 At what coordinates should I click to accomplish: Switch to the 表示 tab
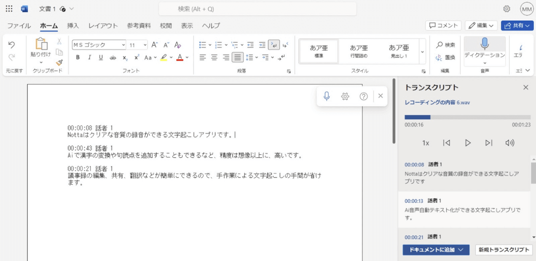coord(187,26)
